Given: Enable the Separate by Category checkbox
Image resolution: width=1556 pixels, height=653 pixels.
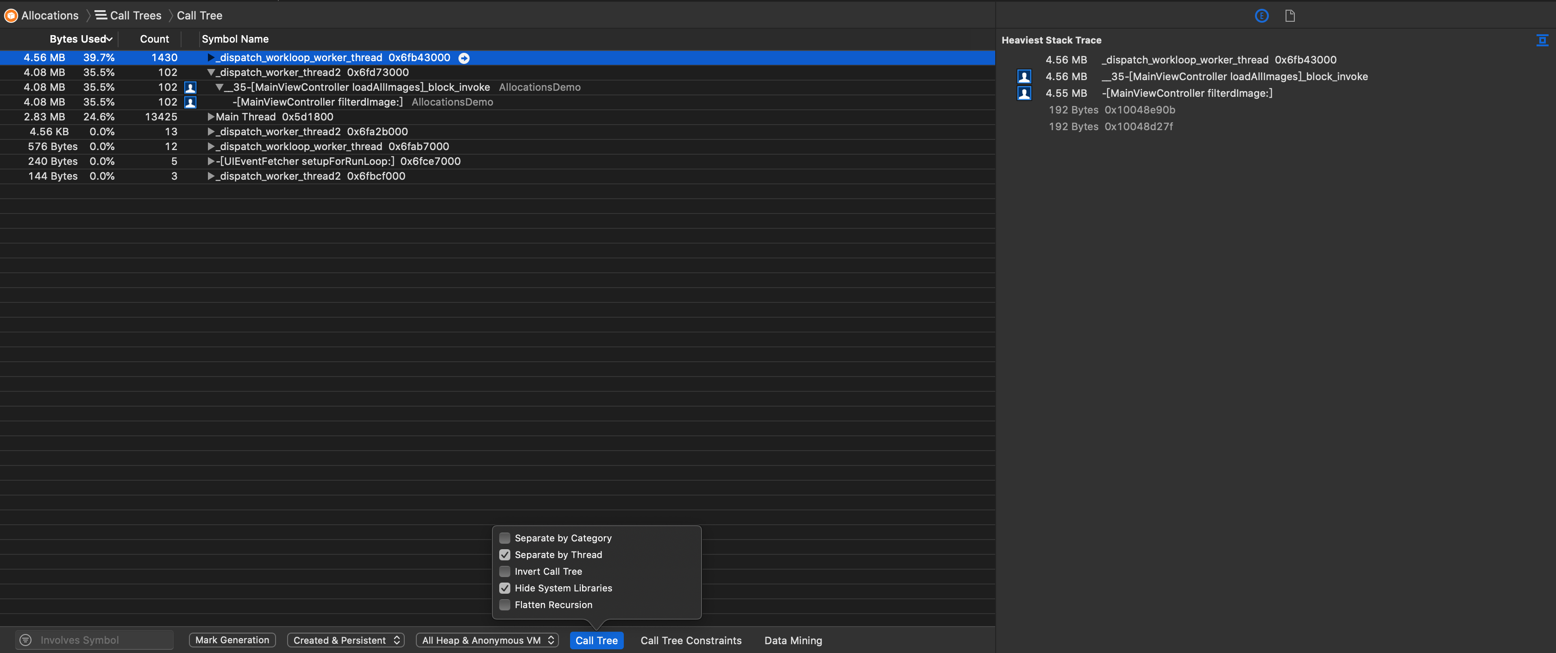Looking at the screenshot, I should 504,538.
